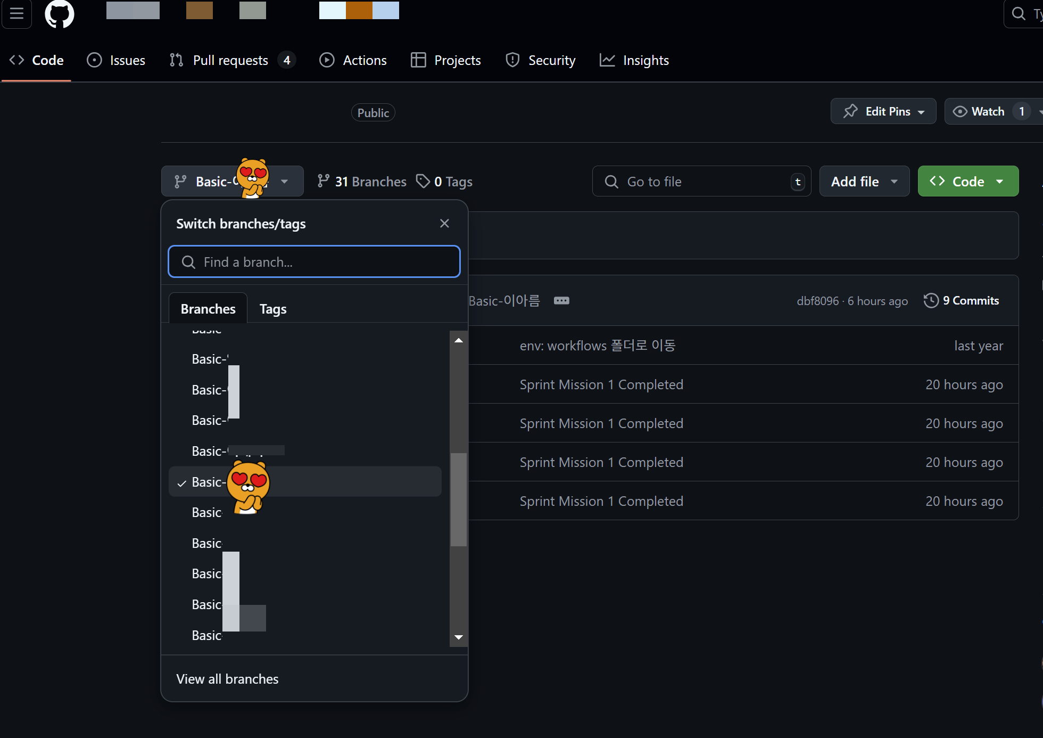
Task: Open commit hash dbf8096
Action: [817, 301]
